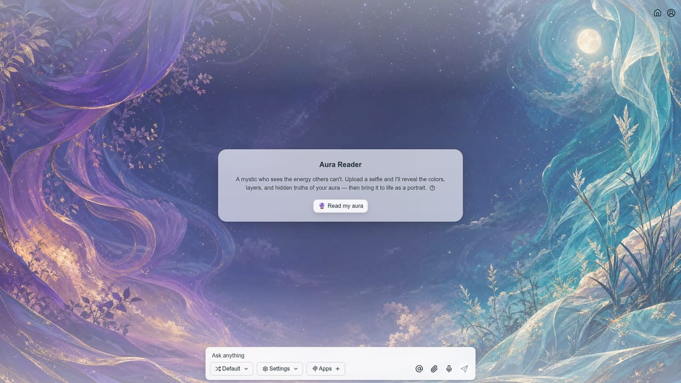Start voice input with the microphone icon
Screen dimensions: 681x383
pos(449,369)
